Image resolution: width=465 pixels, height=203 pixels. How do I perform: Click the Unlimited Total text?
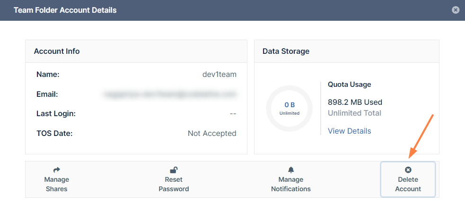click(x=354, y=113)
